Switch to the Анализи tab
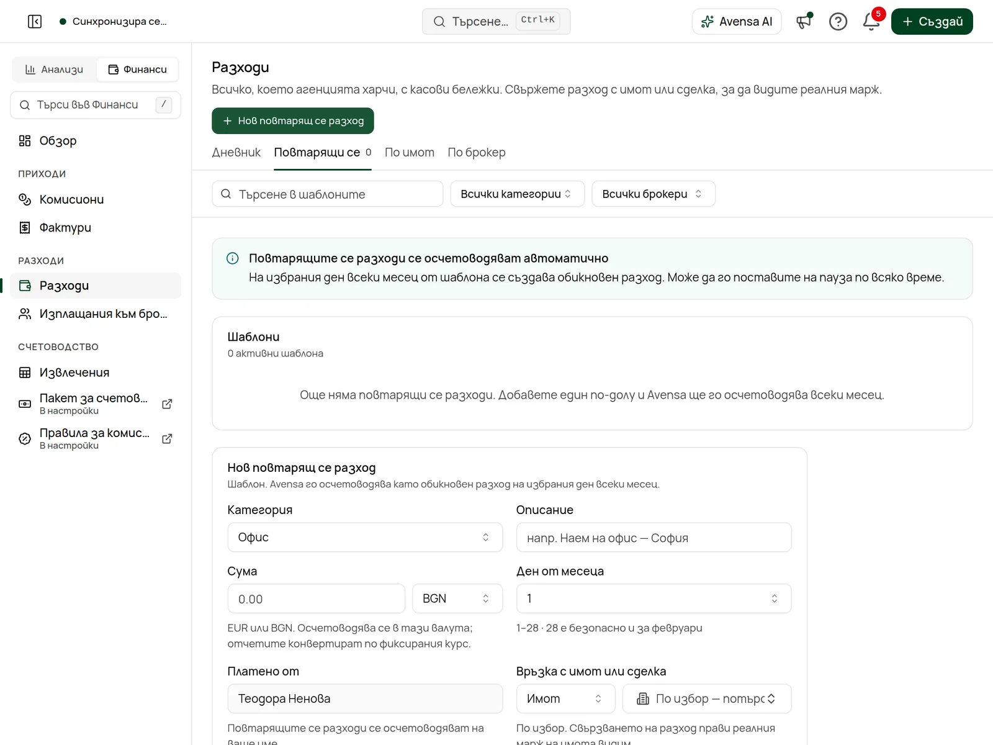The height and width of the screenshot is (745, 993). pyautogui.click(x=54, y=70)
